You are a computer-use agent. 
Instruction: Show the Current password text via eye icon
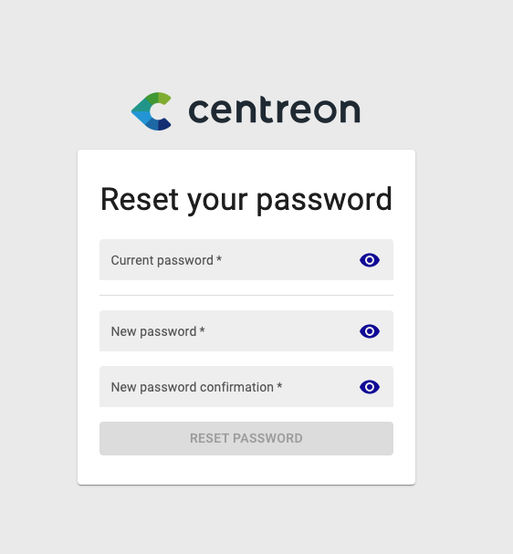pyautogui.click(x=370, y=260)
